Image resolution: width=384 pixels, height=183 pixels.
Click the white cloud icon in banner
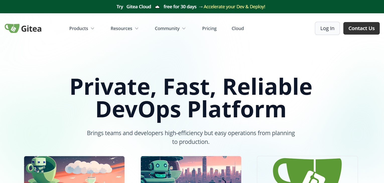(x=157, y=7)
